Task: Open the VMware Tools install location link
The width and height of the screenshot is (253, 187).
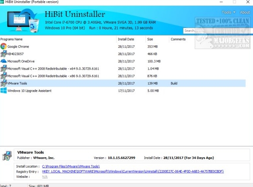Action: pyautogui.click(x=71, y=166)
